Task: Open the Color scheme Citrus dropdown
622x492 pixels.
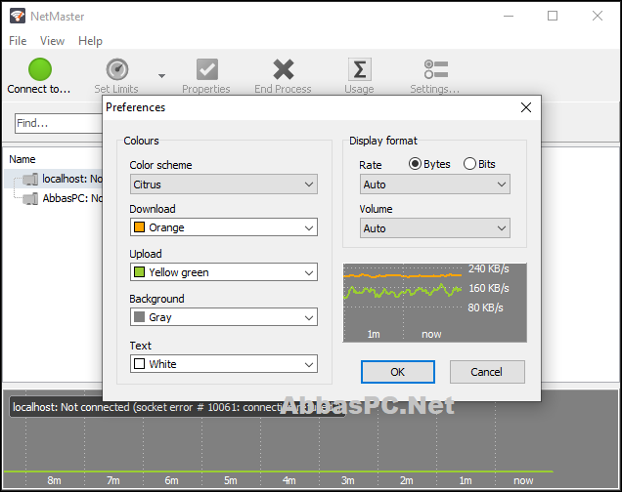Action: (224, 184)
